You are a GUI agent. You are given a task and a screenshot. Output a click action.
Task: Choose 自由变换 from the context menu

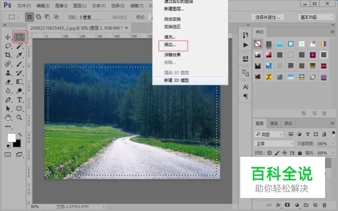(x=172, y=19)
